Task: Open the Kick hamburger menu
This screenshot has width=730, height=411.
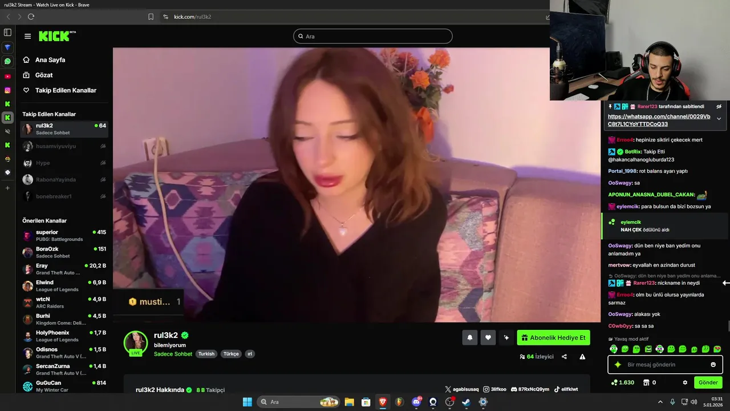Action: click(27, 36)
